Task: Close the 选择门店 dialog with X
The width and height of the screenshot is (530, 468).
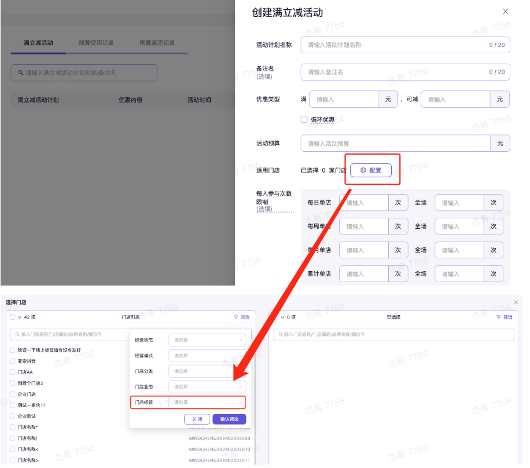Action: tap(516, 302)
